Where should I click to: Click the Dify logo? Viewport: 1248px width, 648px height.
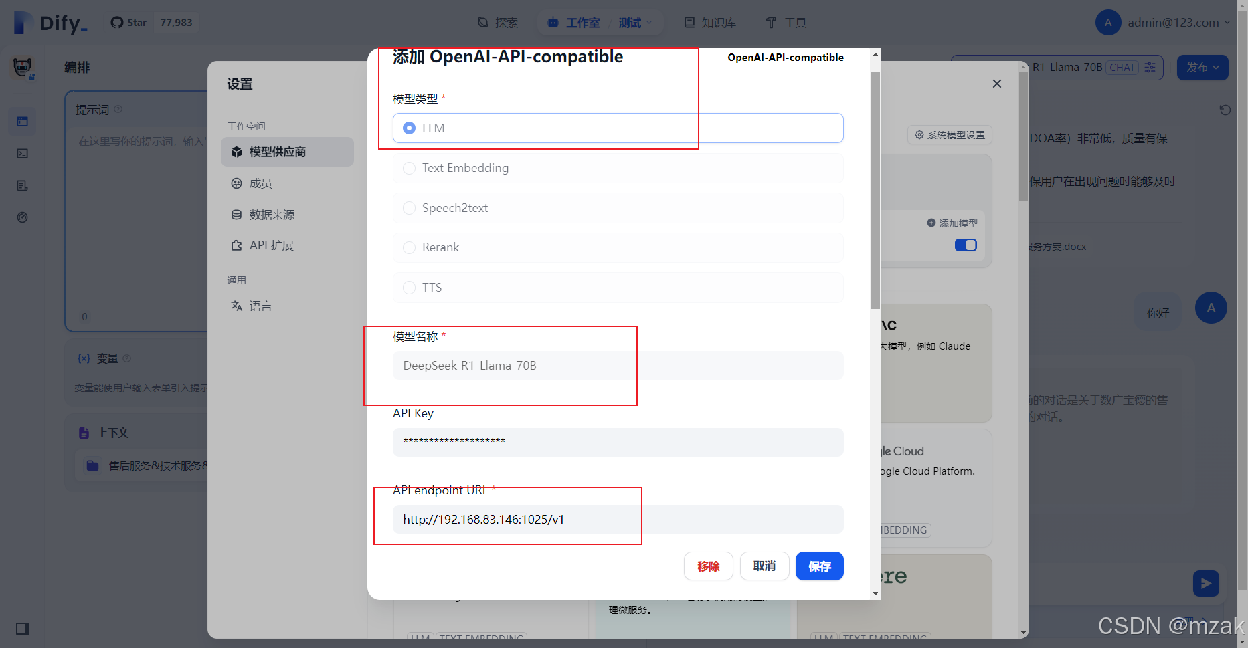point(51,23)
